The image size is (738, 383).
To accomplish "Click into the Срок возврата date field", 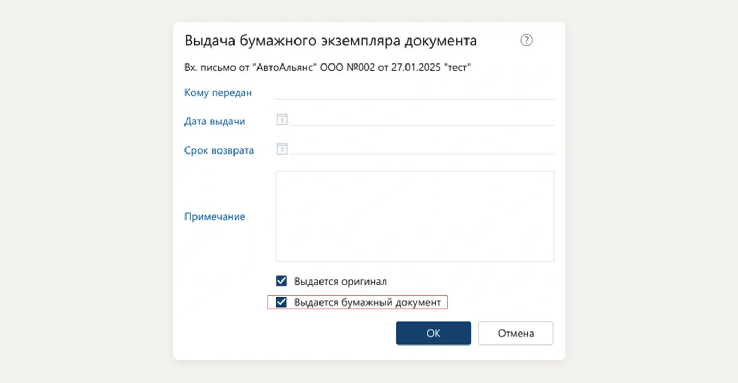I will [x=422, y=148].
